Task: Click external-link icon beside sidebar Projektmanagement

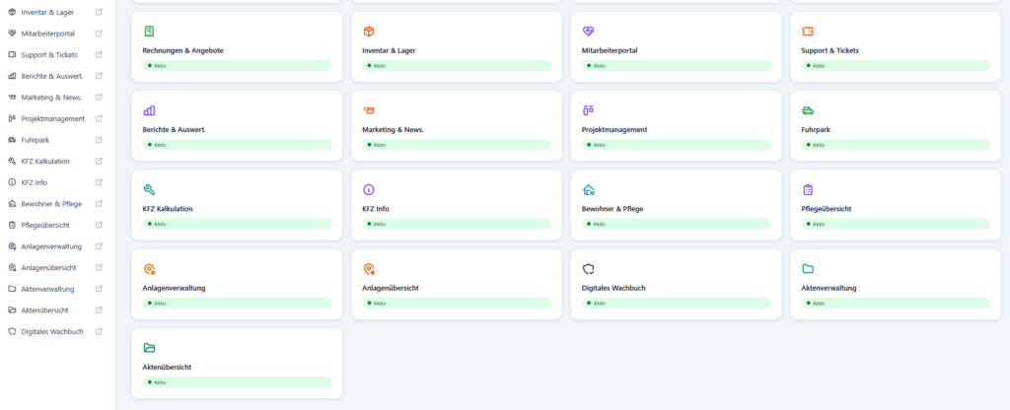Action: click(x=99, y=118)
